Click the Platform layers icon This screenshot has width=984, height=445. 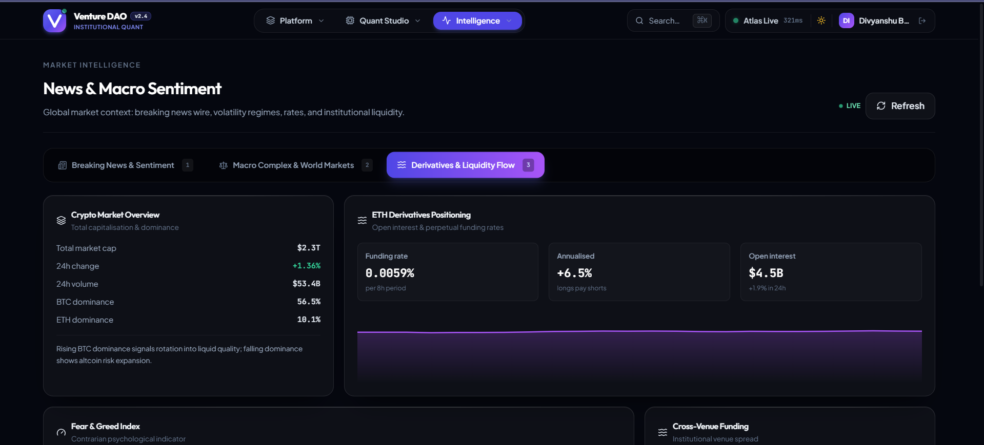click(271, 20)
